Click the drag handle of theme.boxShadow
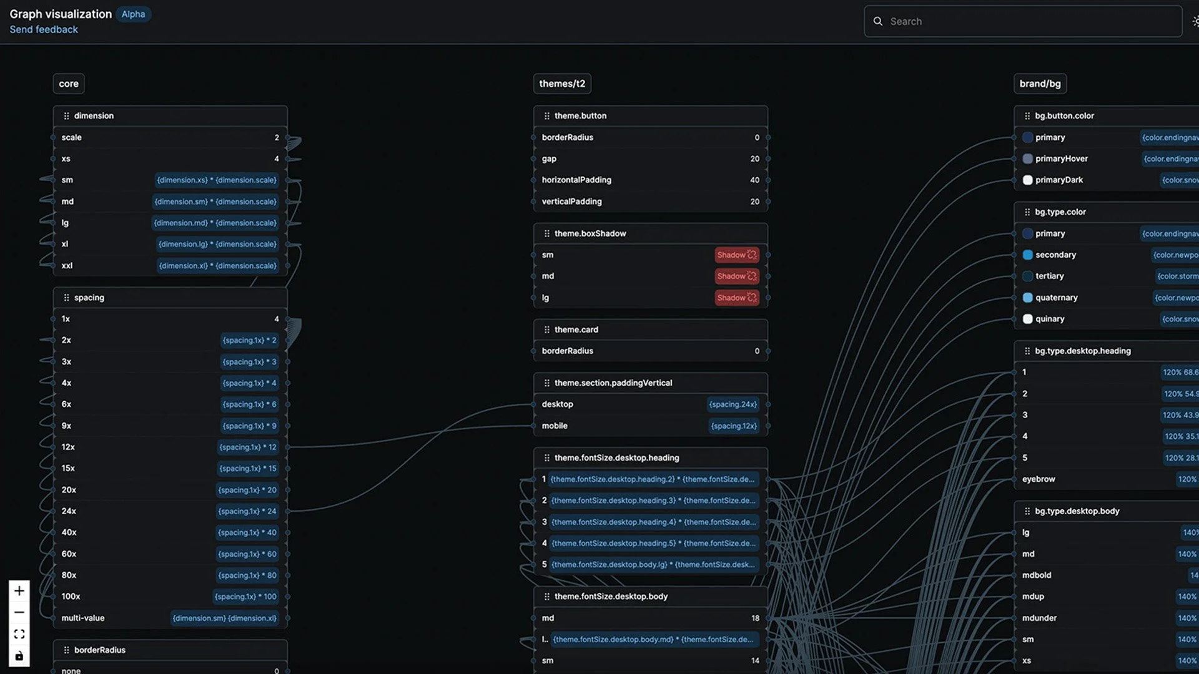This screenshot has height=674, width=1199. 546,233
